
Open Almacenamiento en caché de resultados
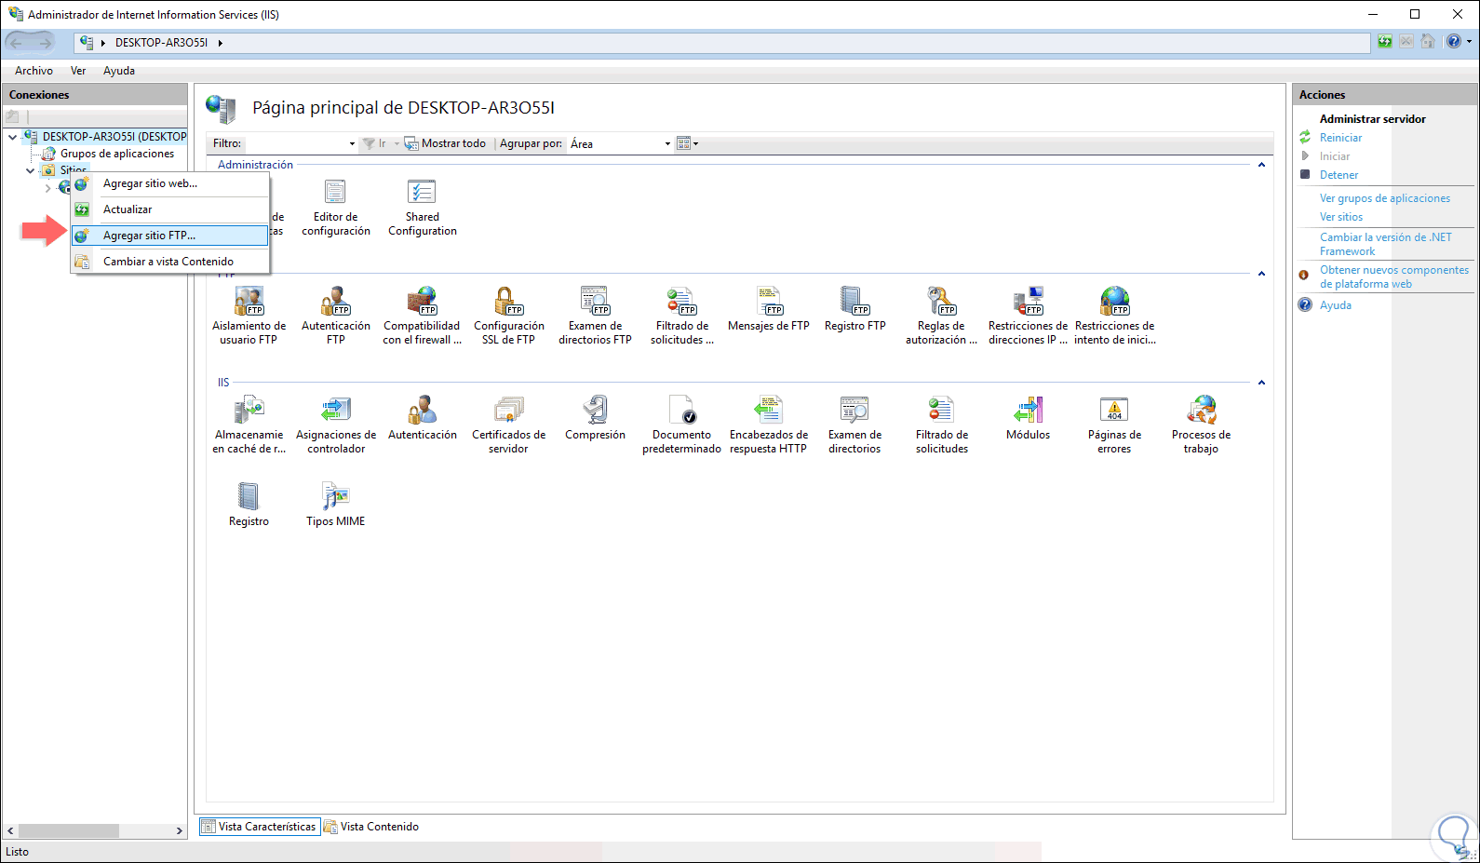[249, 425]
